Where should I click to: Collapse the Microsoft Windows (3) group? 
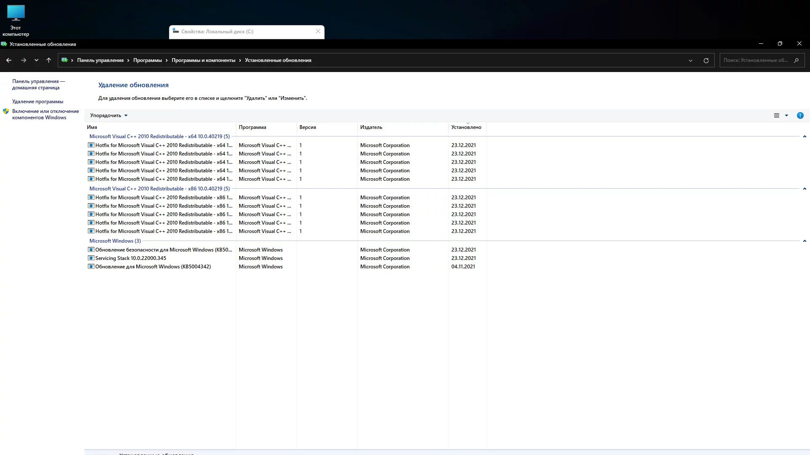click(805, 241)
